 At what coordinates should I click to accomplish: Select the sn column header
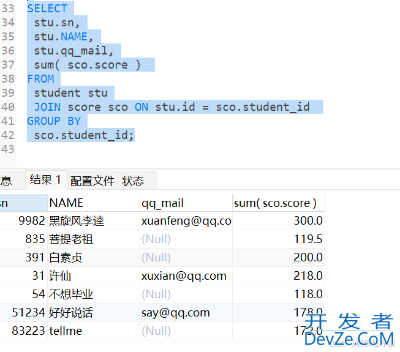click(x=23, y=203)
